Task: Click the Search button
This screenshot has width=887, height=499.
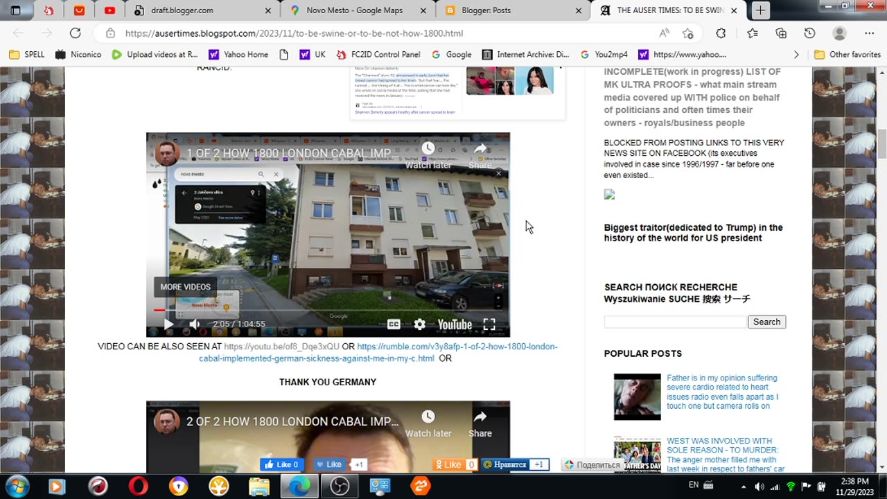Action: (x=766, y=322)
